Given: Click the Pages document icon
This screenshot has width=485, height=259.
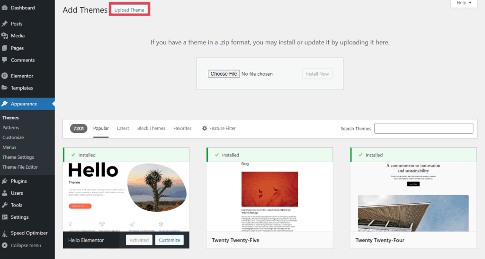Looking at the screenshot, I should 5,48.
